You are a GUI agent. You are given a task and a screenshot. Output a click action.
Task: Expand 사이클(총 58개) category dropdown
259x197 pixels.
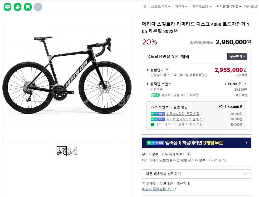(x=229, y=7)
